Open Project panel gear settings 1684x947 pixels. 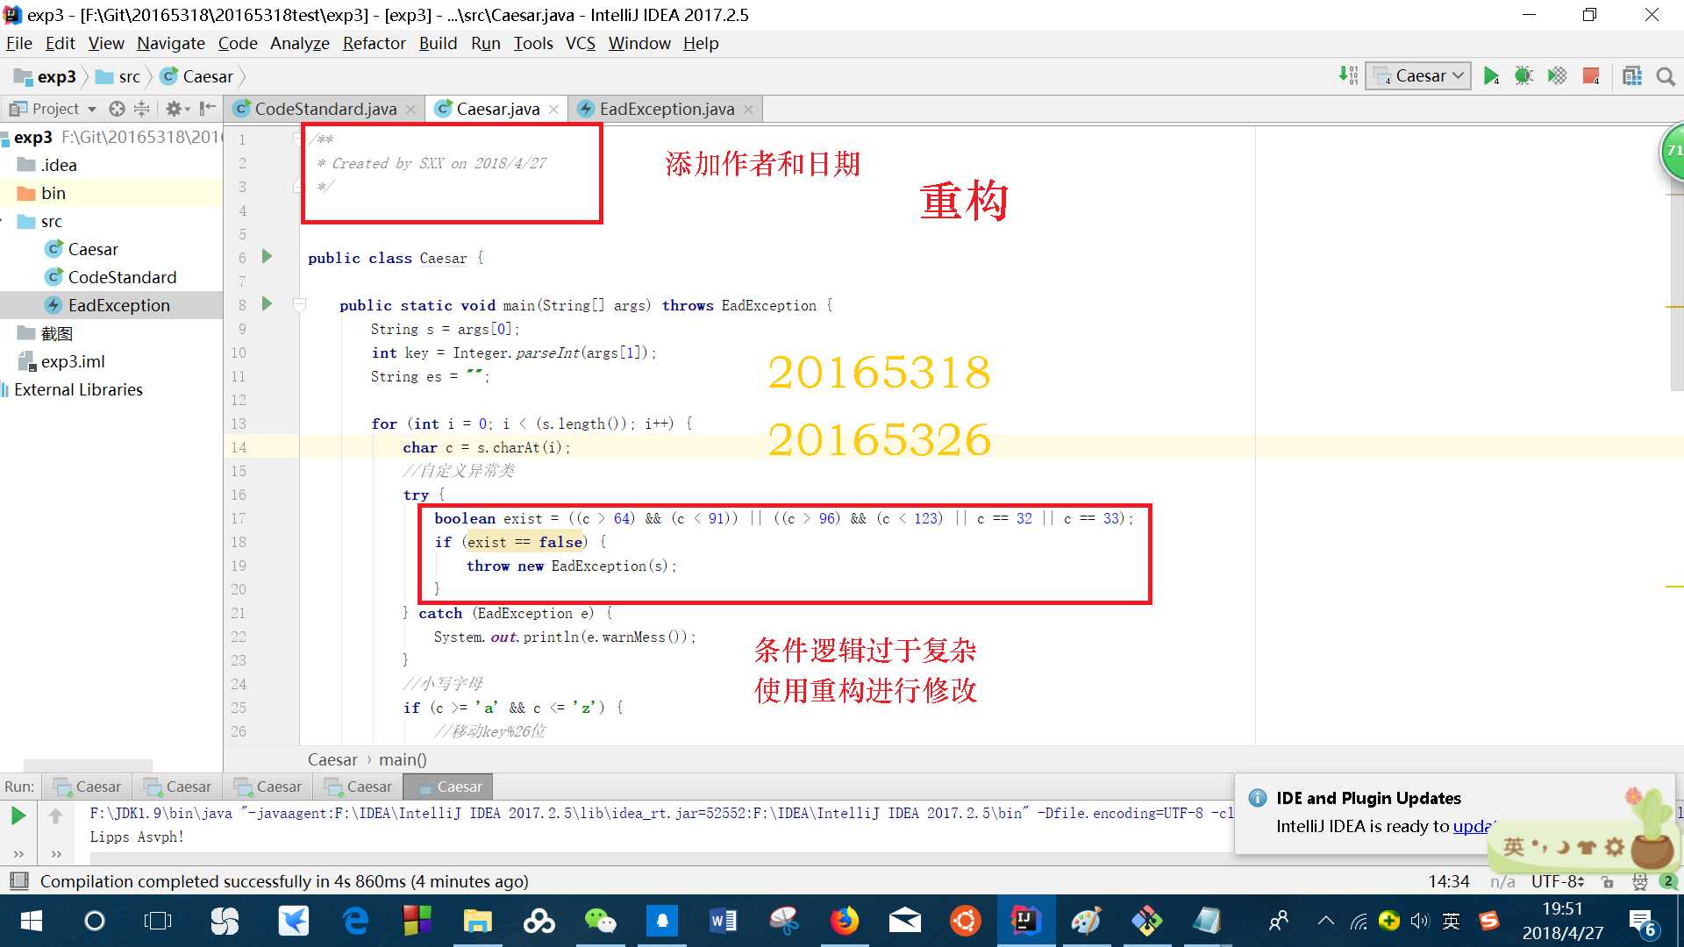click(x=176, y=109)
